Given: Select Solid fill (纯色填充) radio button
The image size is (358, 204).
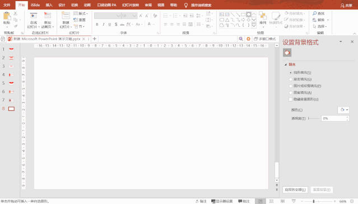Looking at the screenshot, I should 291,73.
